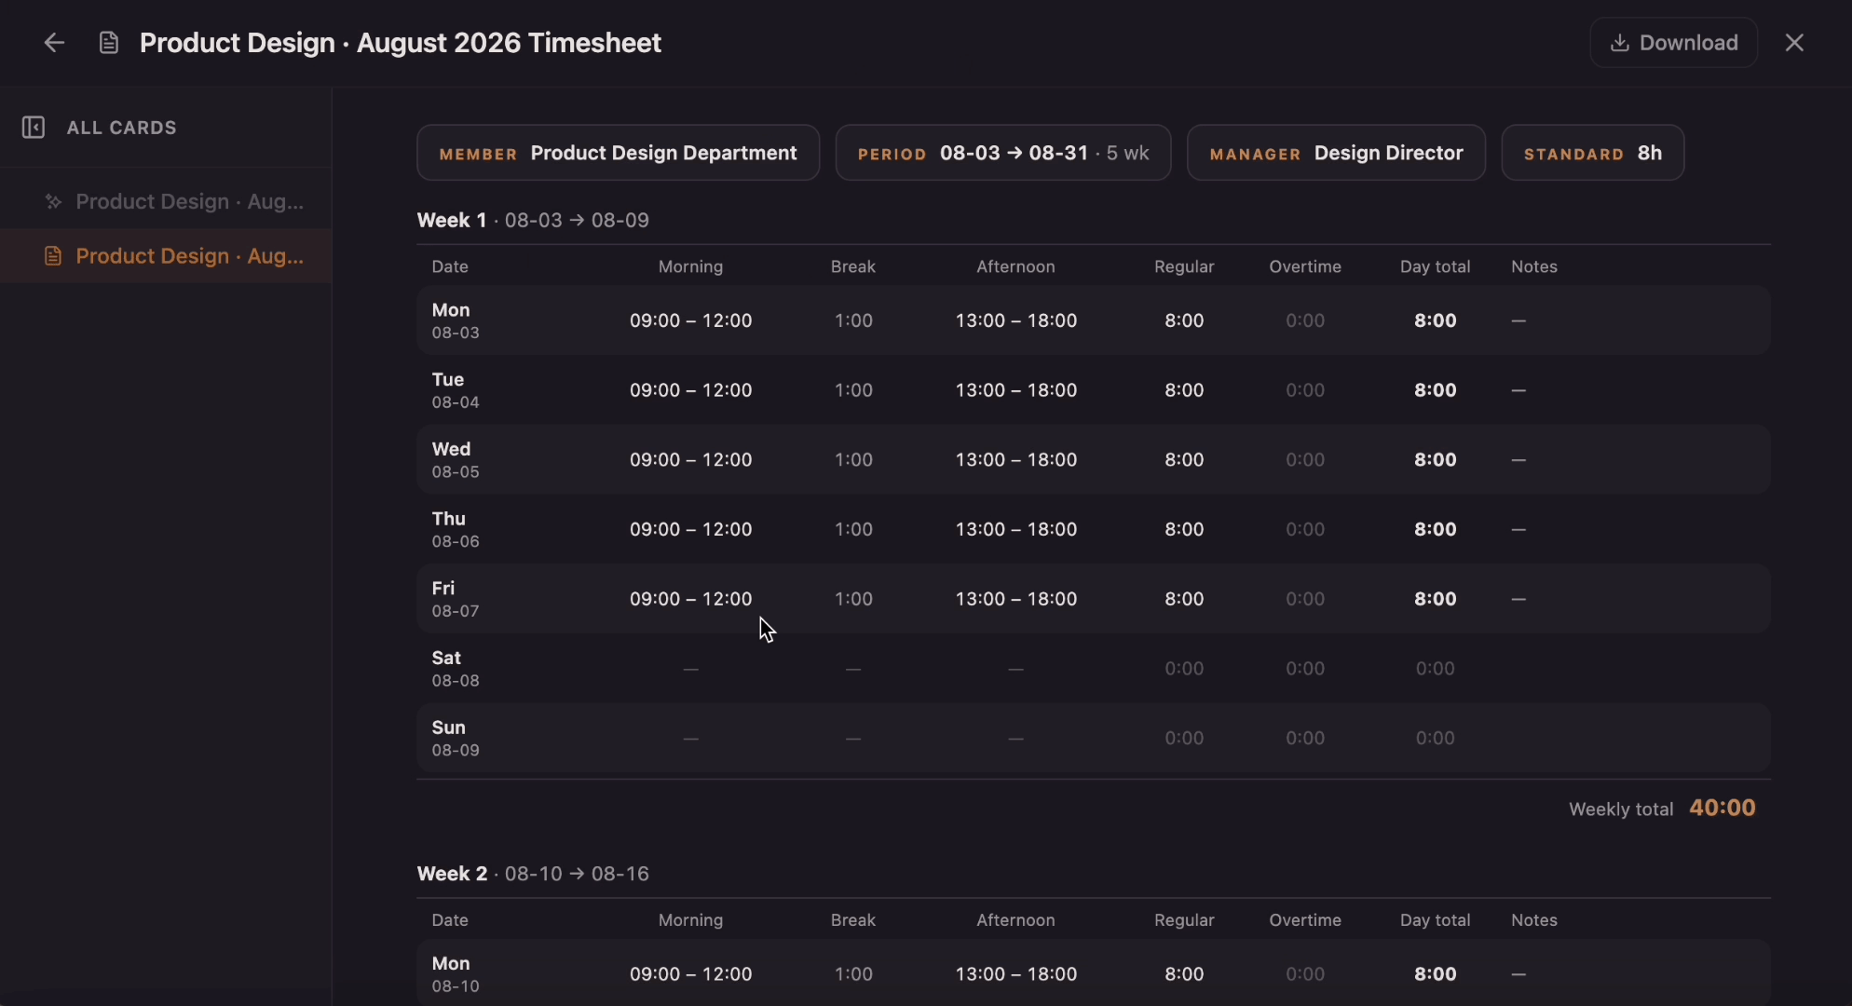
Task: Click the Week 1 Overtime column header
Action: (x=1305, y=266)
